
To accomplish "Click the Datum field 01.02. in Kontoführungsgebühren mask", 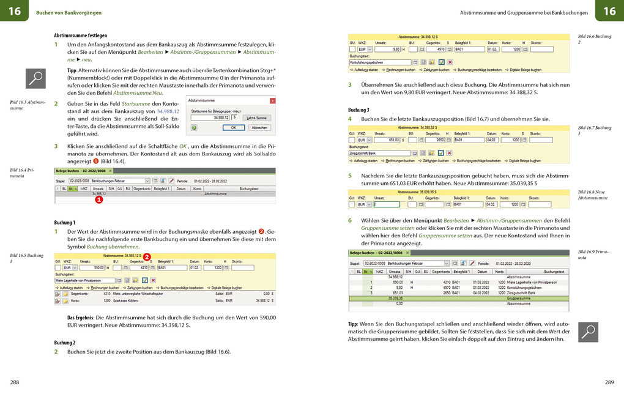I will (x=493, y=50).
